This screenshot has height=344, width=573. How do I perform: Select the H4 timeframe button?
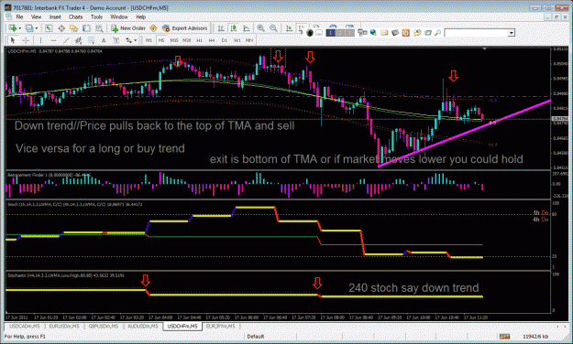pyautogui.click(x=212, y=40)
